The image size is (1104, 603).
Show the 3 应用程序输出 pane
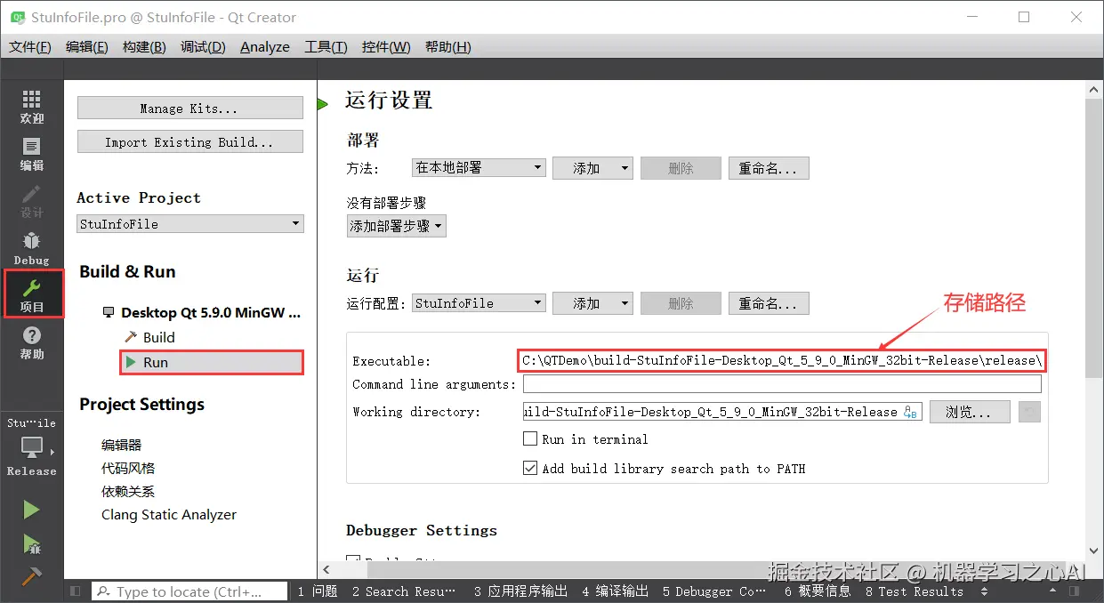(x=521, y=591)
